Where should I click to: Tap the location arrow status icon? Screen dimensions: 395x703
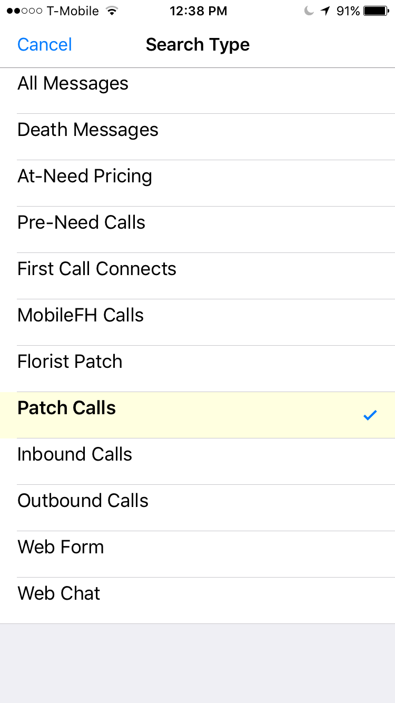[x=326, y=11]
